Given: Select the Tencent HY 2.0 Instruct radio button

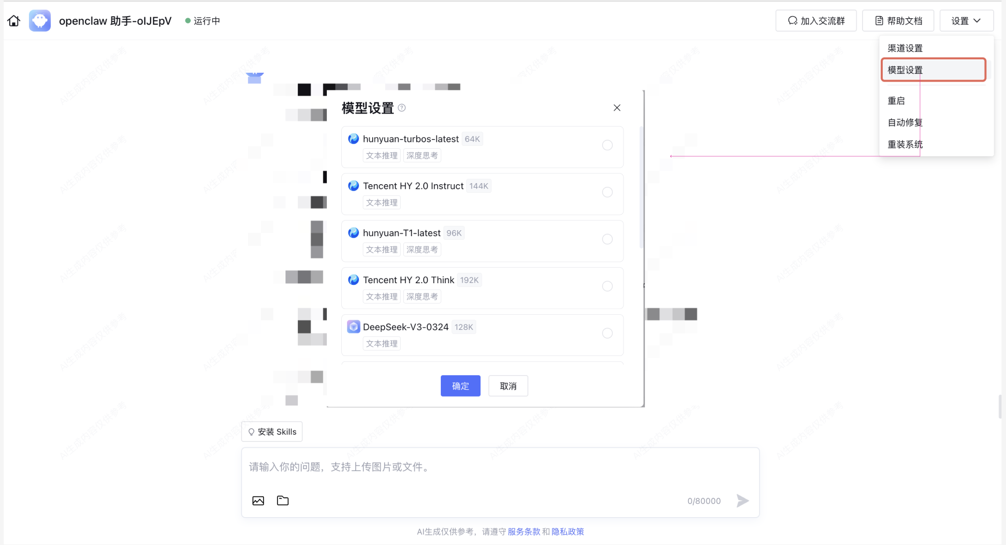Looking at the screenshot, I should tap(607, 192).
